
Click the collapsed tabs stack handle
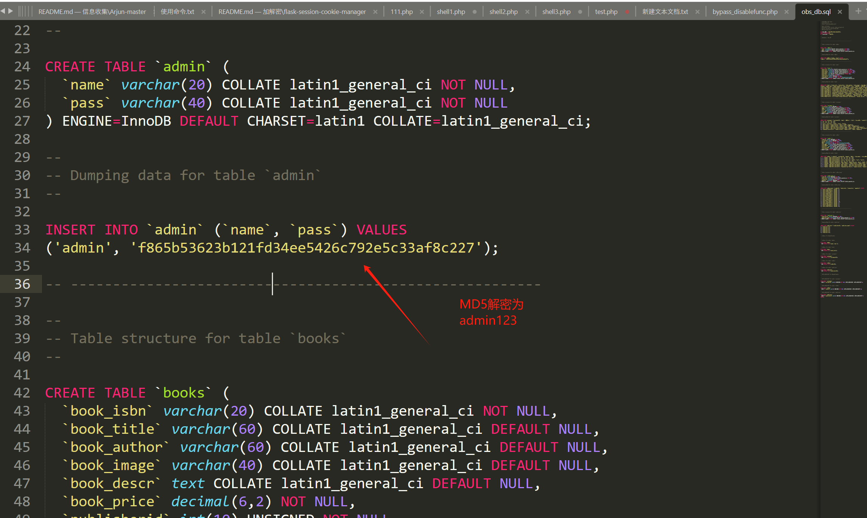click(x=25, y=11)
